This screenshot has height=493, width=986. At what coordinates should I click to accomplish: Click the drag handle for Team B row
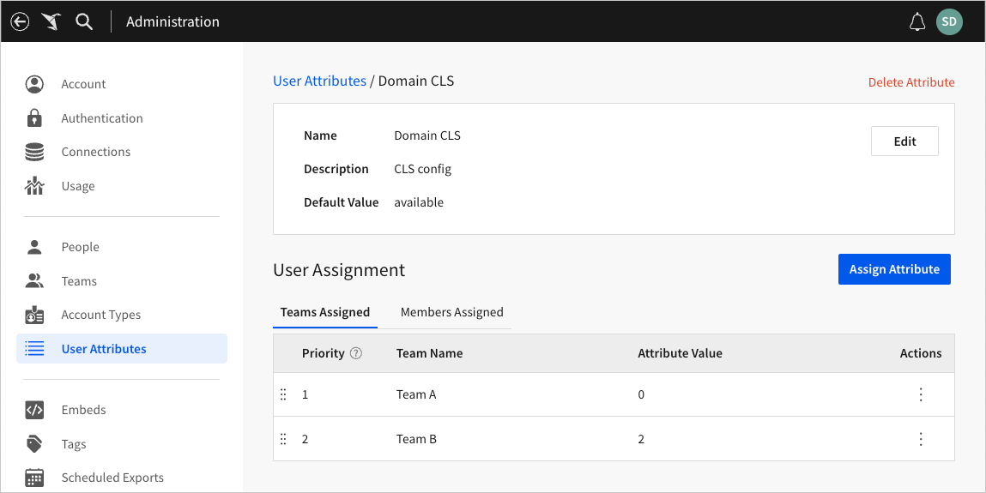(283, 439)
